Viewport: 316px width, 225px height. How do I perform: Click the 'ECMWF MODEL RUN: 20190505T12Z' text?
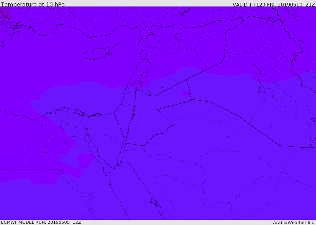41,222
